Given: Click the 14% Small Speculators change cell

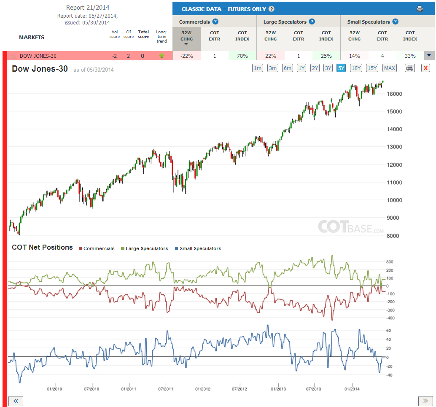Looking at the screenshot, I should click(x=355, y=56).
